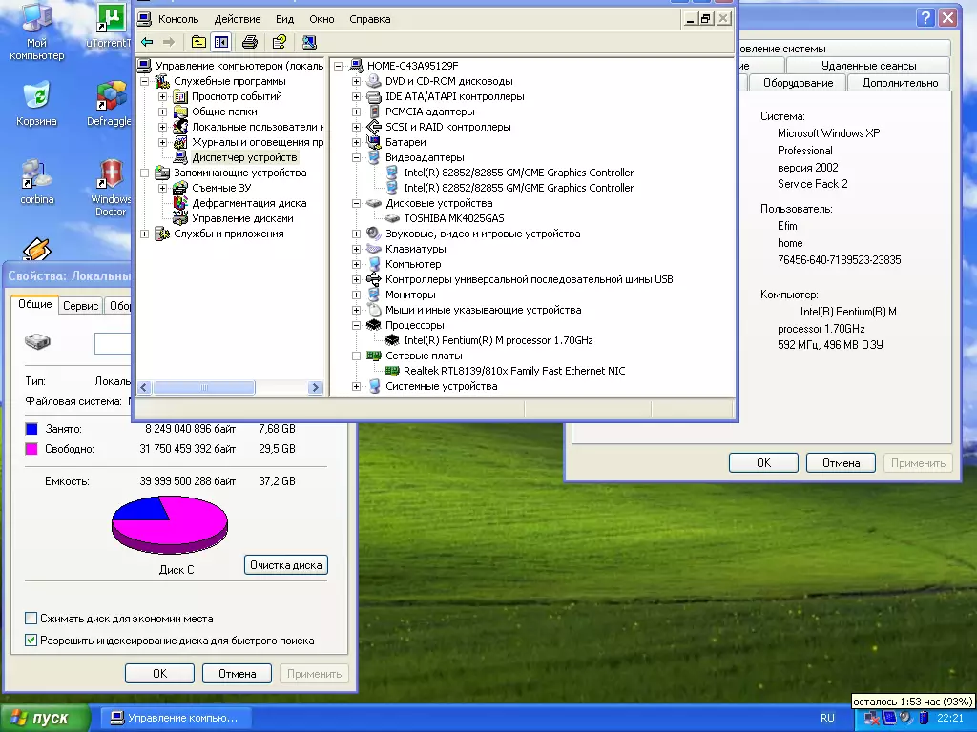The height and width of the screenshot is (732, 977).
Task: Toggle the Show/Hide console tree icon
Action: click(x=221, y=42)
